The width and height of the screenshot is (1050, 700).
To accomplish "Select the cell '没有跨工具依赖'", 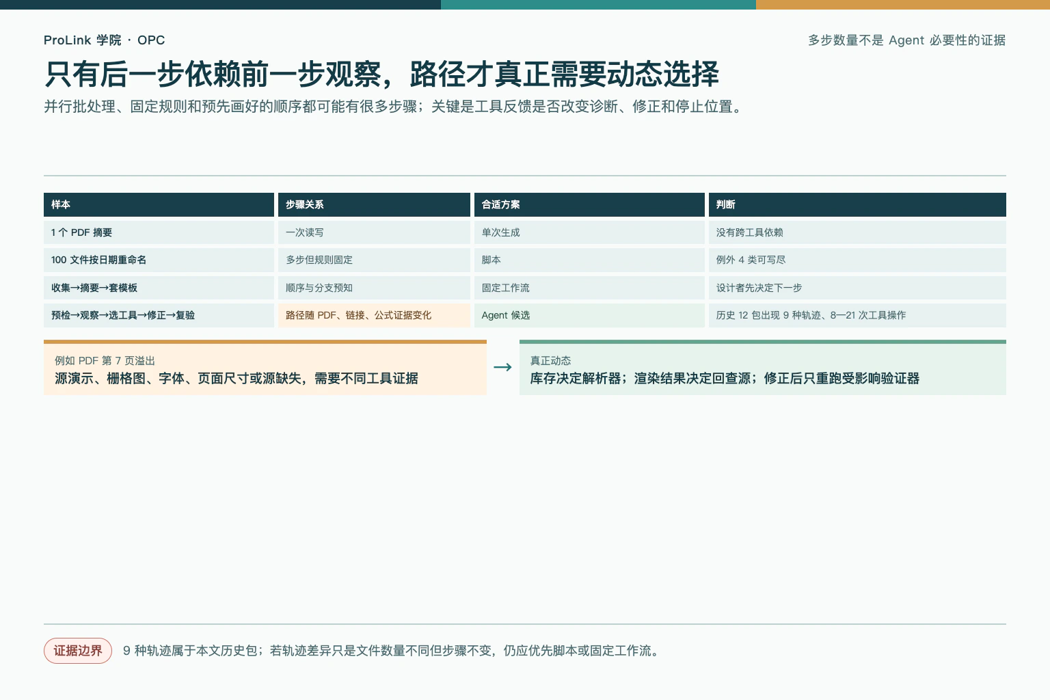I will [x=857, y=232].
